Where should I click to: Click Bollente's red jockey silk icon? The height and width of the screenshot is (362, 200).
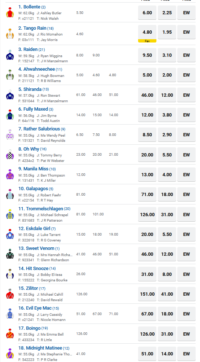pyautogui.click(x=10, y=12)
